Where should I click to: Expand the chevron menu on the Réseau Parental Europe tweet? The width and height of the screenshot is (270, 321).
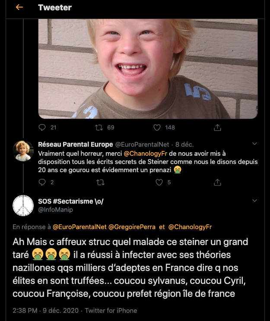(254, 144)
